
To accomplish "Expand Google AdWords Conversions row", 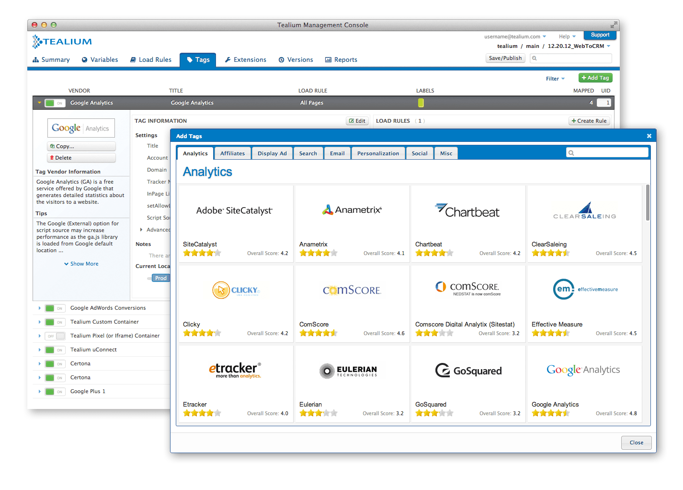I will coord(39,308).
